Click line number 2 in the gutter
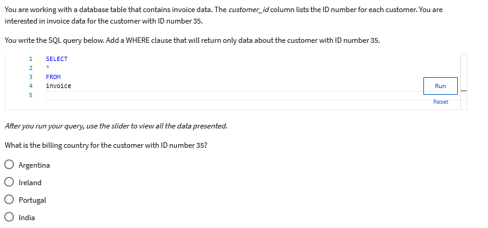The width and height of the screenshot is (488, 228). point(30,68)
